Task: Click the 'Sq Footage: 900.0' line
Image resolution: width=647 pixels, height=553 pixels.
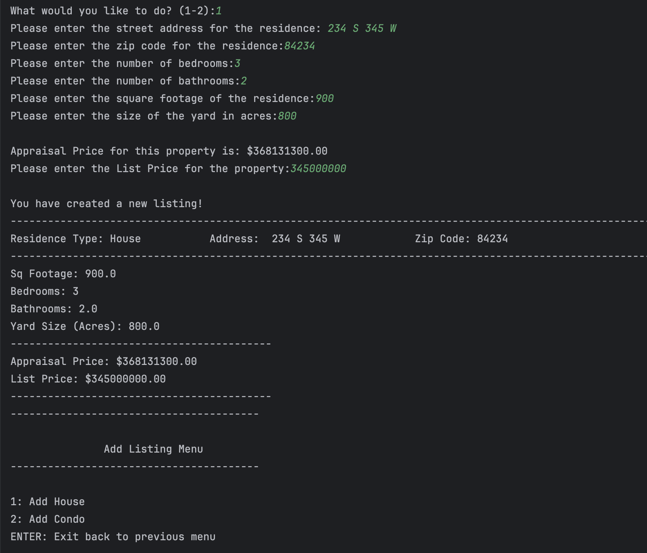Action: 63,274
